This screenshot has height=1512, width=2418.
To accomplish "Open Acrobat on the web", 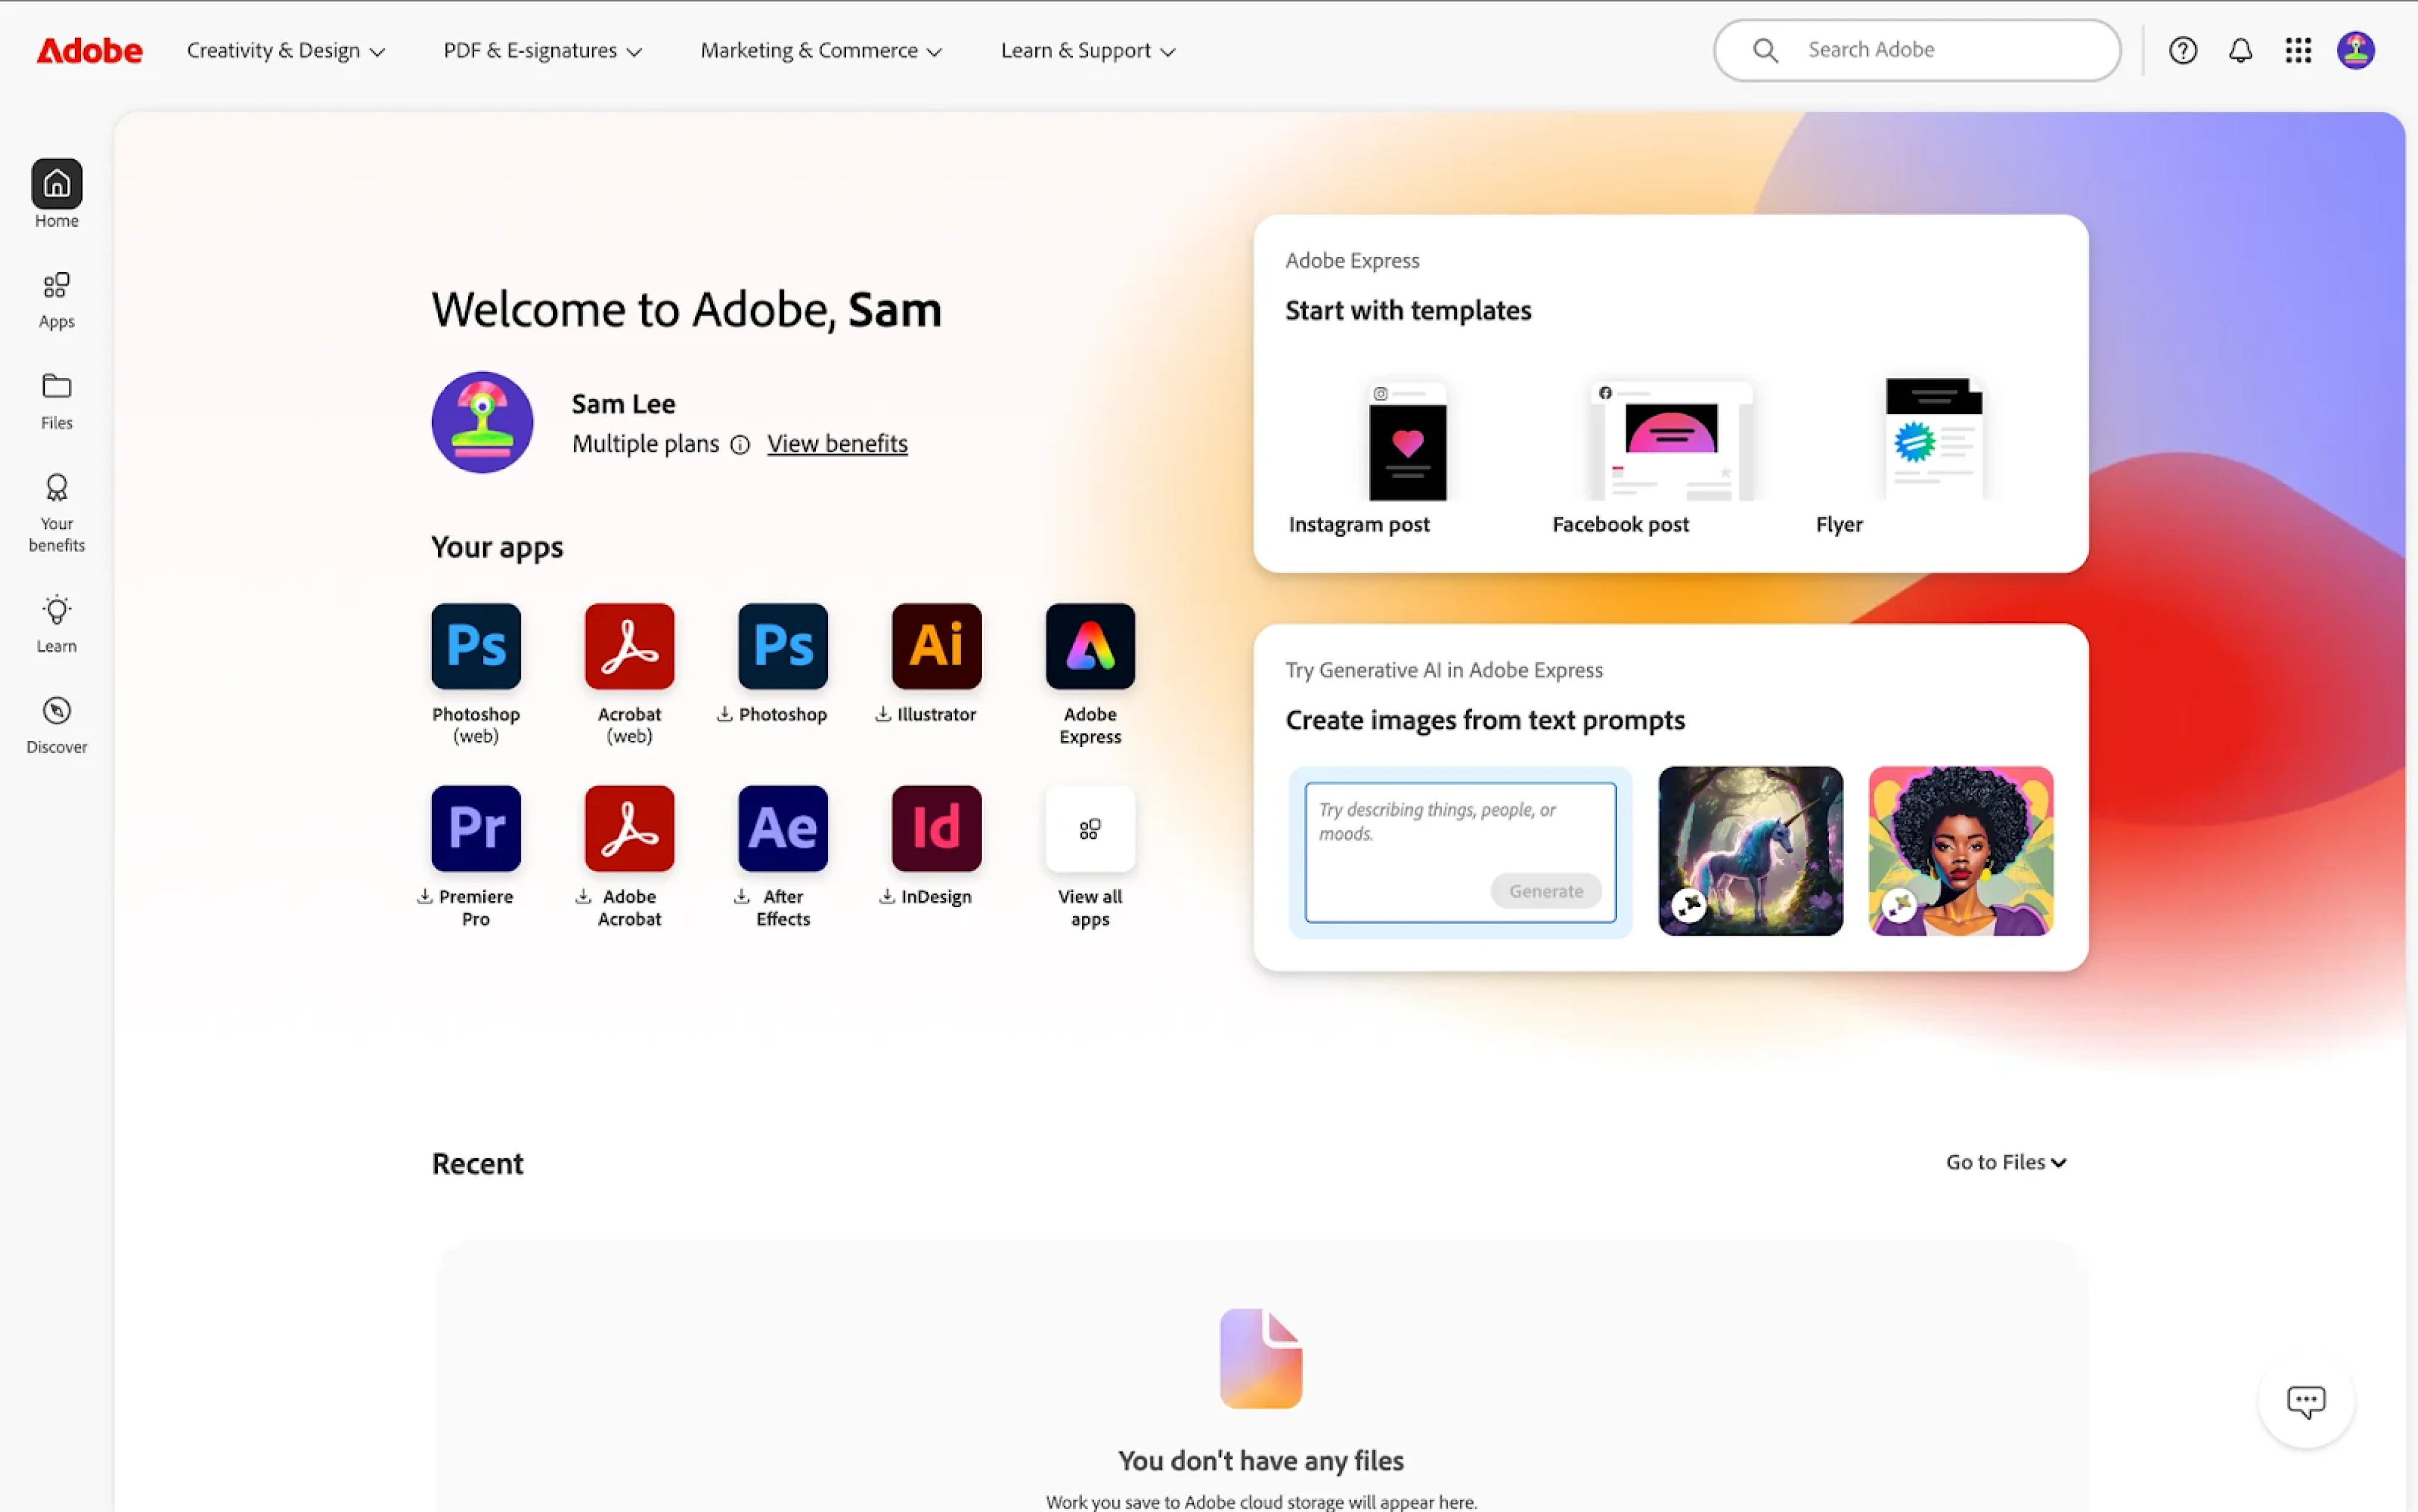I will (x=628, y=646).
